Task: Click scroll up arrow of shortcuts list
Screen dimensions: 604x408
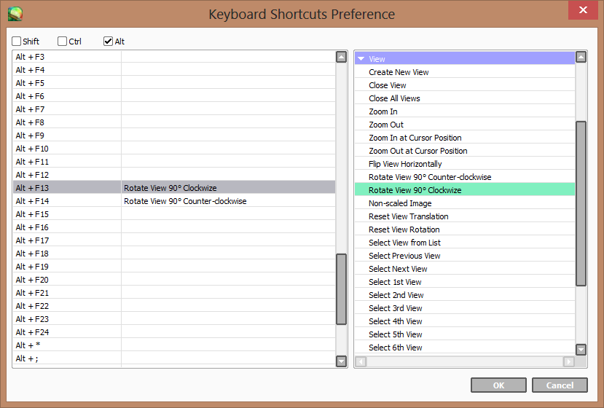Action: pyautogui.click(x=341, y=57)
